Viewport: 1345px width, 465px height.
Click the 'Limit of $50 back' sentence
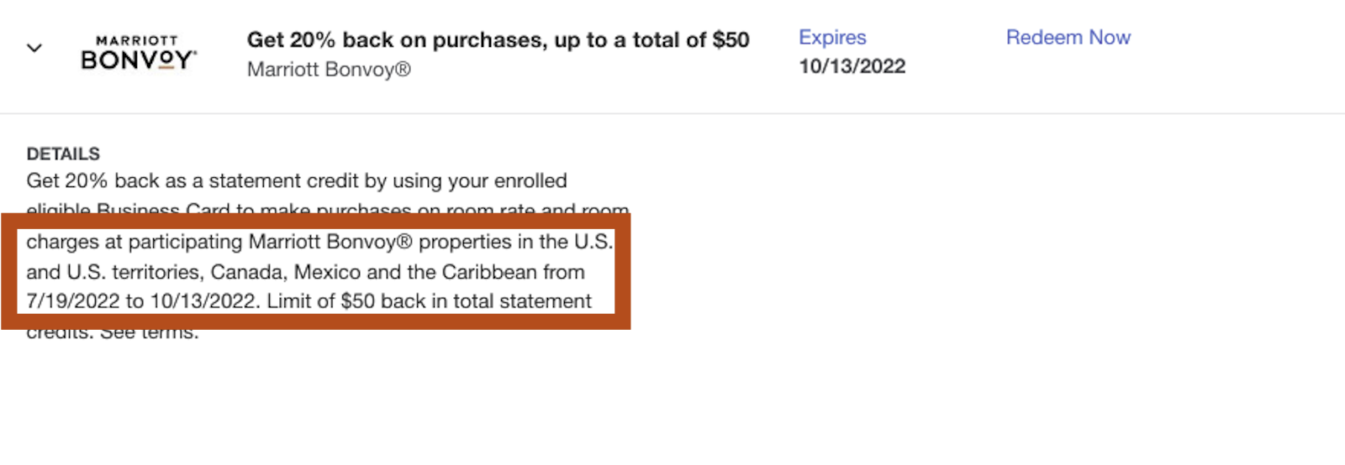coord(430,301)
